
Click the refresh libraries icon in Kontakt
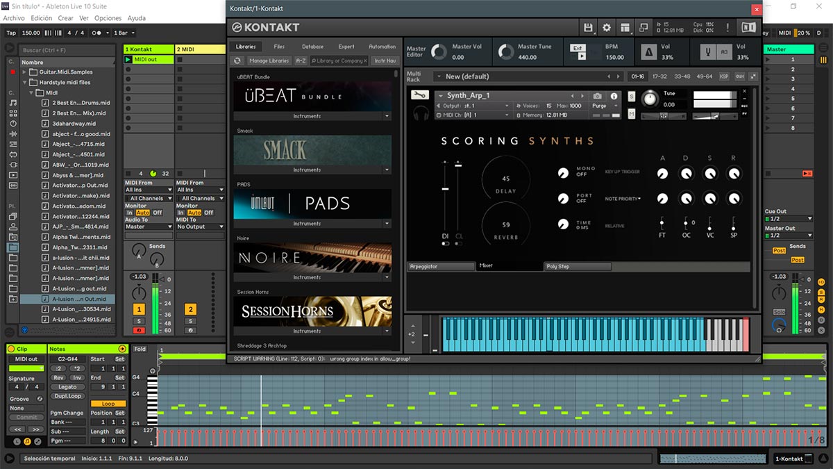pos(237,60)
